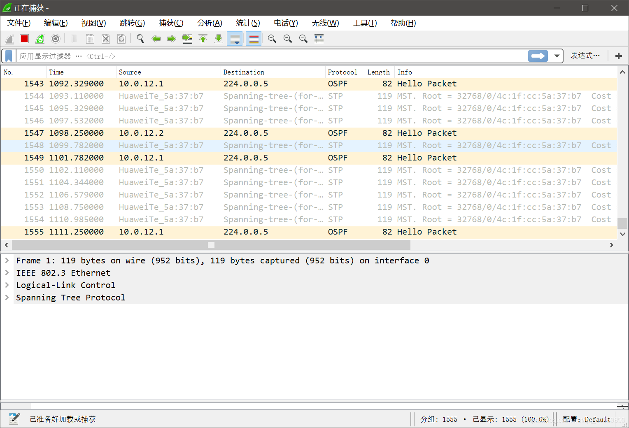Screen dimensions: 629x428
Task: Expand the Spanning Tree Protocol section
Action: pos(7,297)
